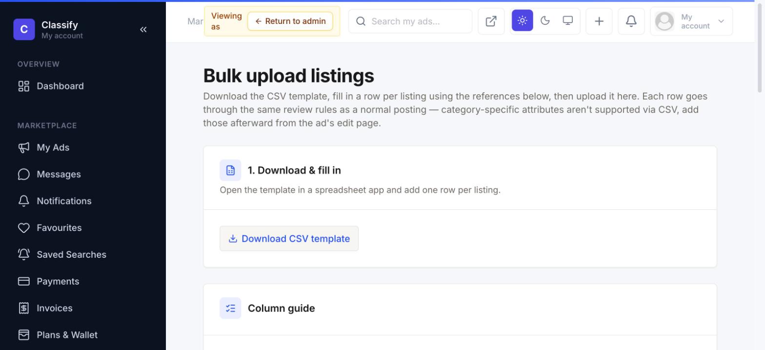The height and width of the screenshot is (350, 765).
Task: Click the search magnifier icon
Action: pyautogui.click(x=361, y=21)
